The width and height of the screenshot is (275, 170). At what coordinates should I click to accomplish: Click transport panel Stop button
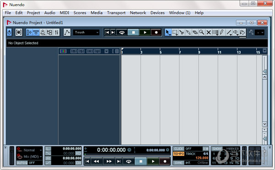click(x=141, y=161)
